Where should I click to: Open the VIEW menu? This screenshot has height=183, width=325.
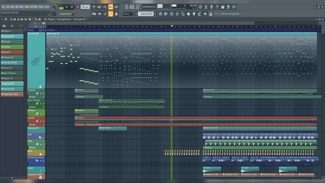(x=27, y=7)
